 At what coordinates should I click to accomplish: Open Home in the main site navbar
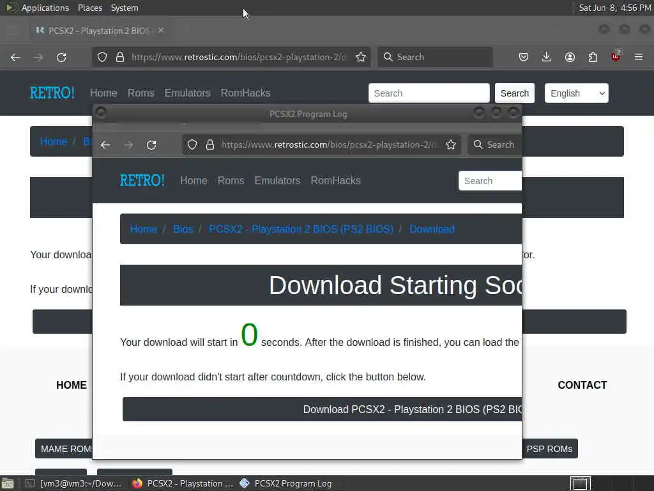click(x=103, y=93)
